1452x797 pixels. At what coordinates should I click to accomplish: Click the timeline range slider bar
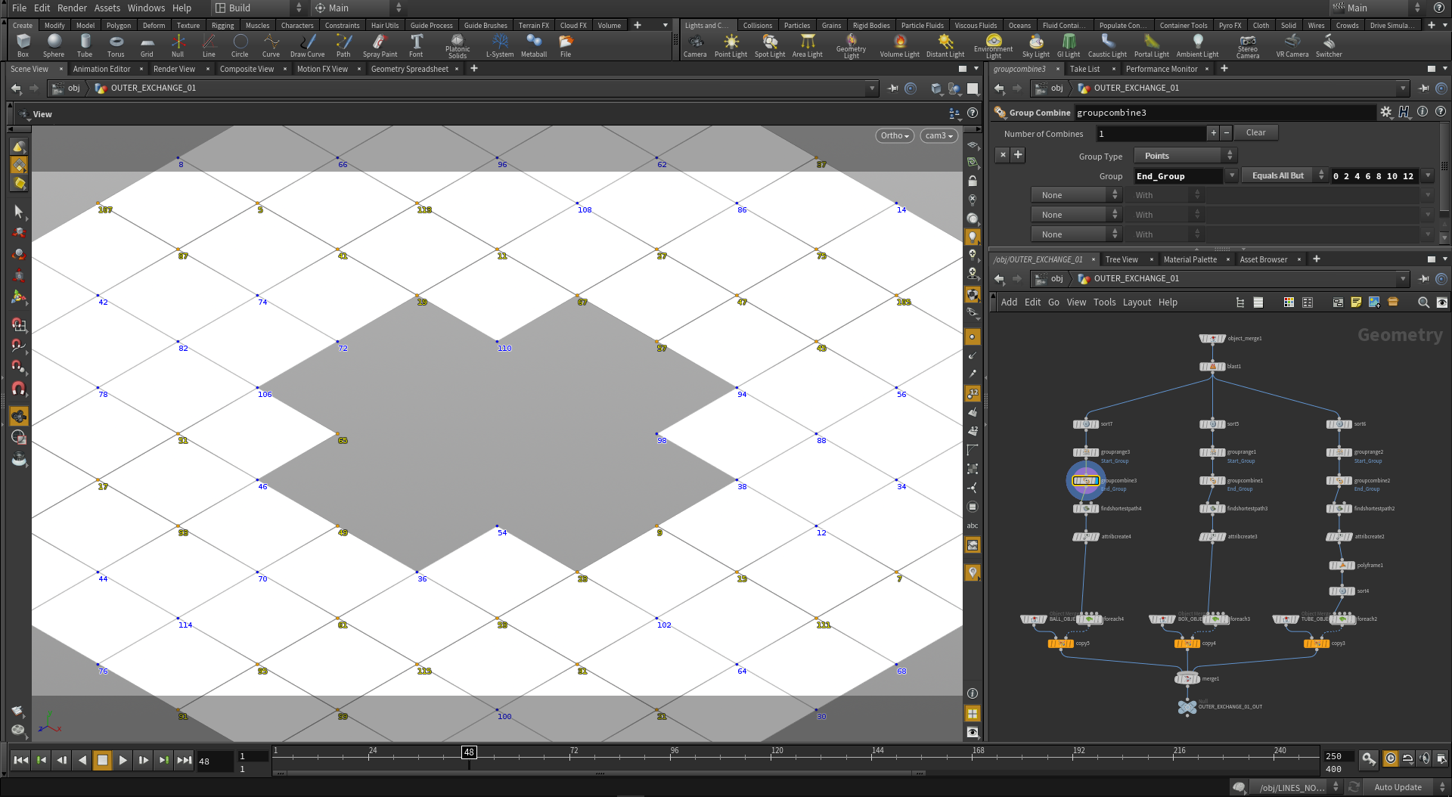pos(600,774)
